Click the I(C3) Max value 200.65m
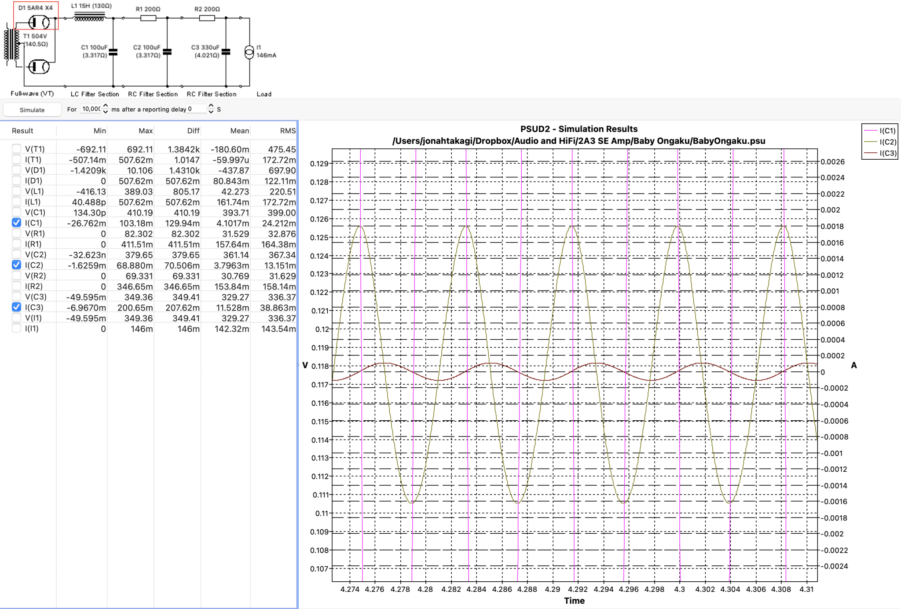 click(x=135, y=308)
